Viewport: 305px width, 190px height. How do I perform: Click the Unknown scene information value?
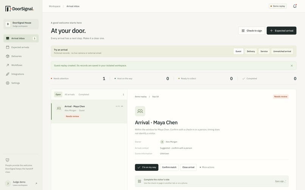pyautogui.click(x=164, y=153)
